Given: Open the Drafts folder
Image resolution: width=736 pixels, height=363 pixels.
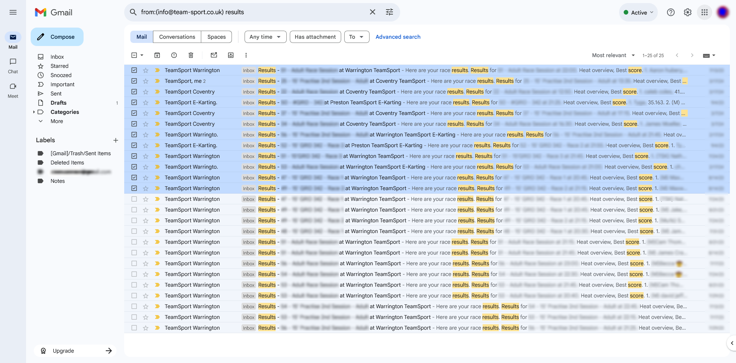Looking at the screenshot, I should 58,103.
